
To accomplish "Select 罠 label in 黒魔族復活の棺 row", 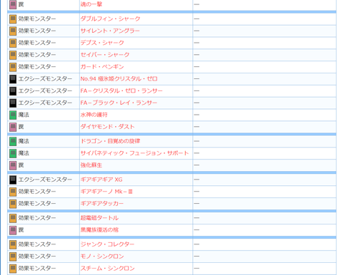I will [21, 229].
